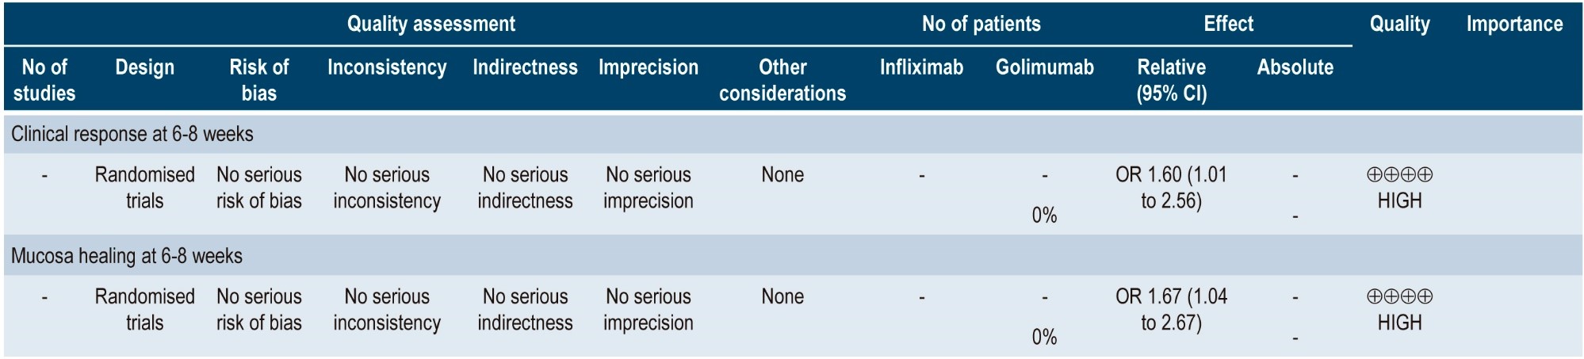Click the Inconsistency column header
Image resolution: width=1584 pixels, height=359 pixels.
tap(387, 67)
